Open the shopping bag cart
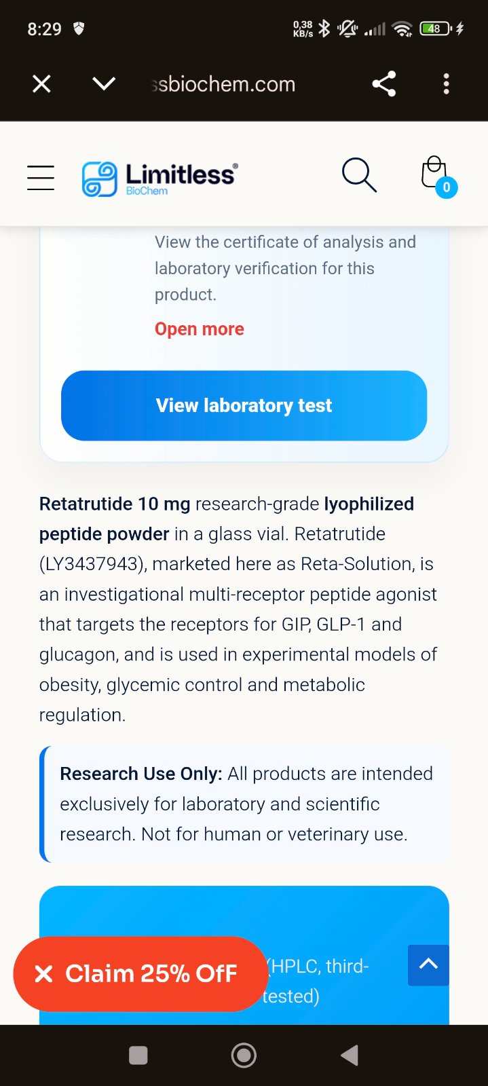Screen dimensions: 488x1086 (434, 173)
